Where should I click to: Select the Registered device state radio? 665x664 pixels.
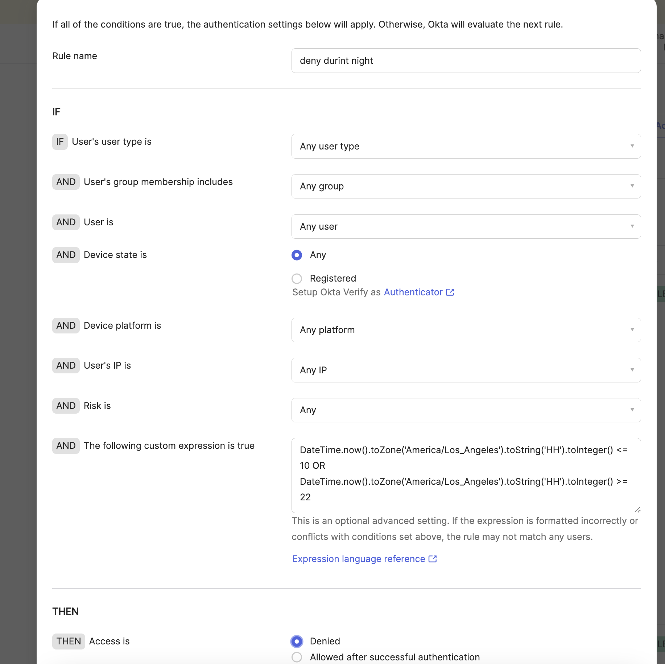[x=297, y=279]
